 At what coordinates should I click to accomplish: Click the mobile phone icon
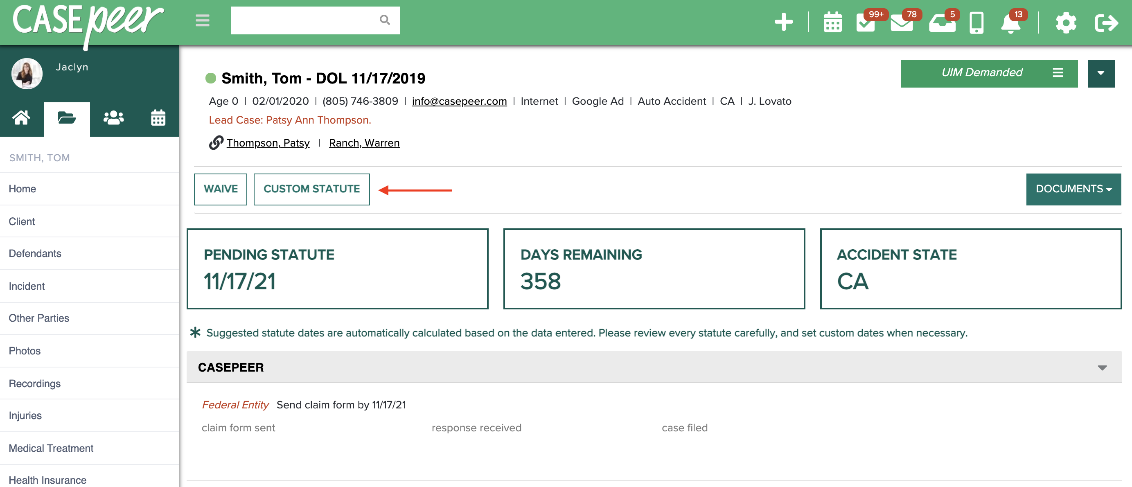click(x=976, y=23)
